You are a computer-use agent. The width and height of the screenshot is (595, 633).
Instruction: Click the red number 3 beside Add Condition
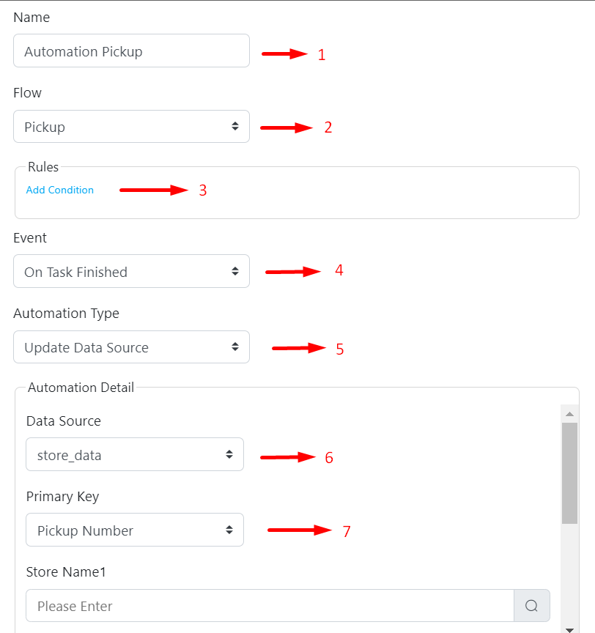click(203, 190)
